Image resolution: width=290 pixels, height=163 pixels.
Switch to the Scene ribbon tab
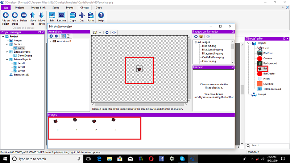coord(56,8)
